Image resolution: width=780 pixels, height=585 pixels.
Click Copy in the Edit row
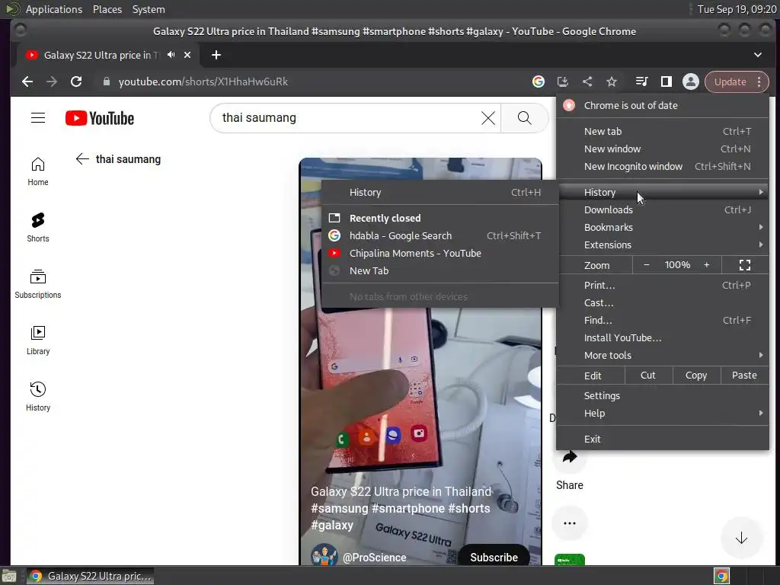click(696, 376)
